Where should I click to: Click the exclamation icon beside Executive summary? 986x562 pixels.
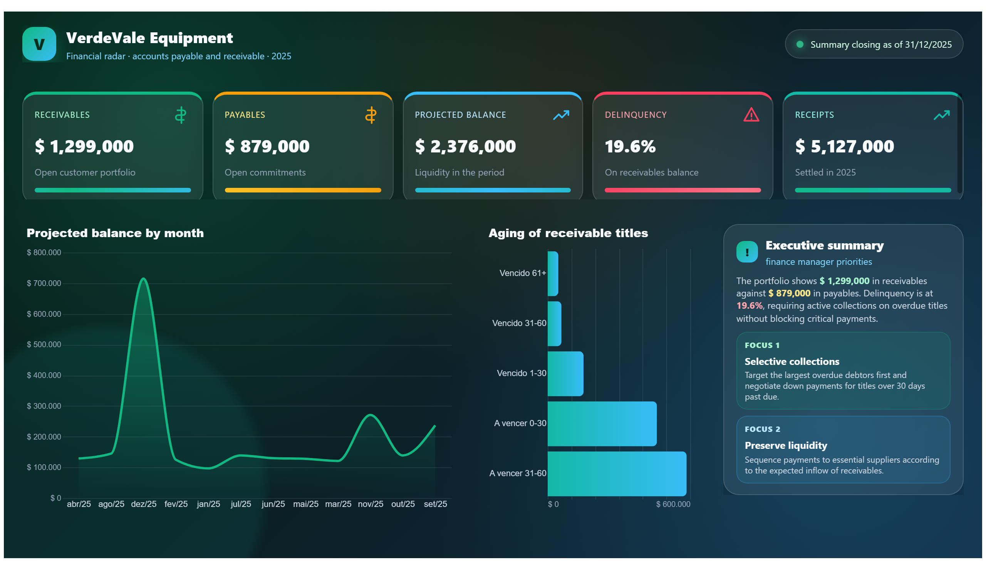click(x=746, y=252)
